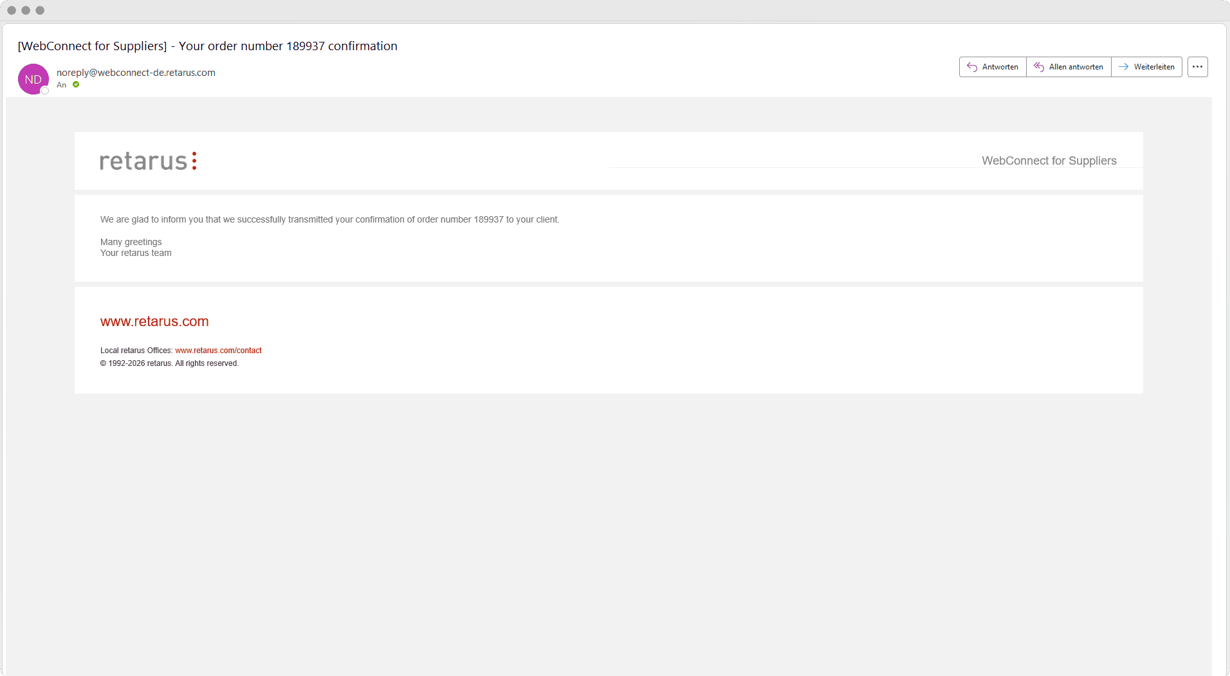
Task: Click the first window control dot
Action: coord(12,10)
